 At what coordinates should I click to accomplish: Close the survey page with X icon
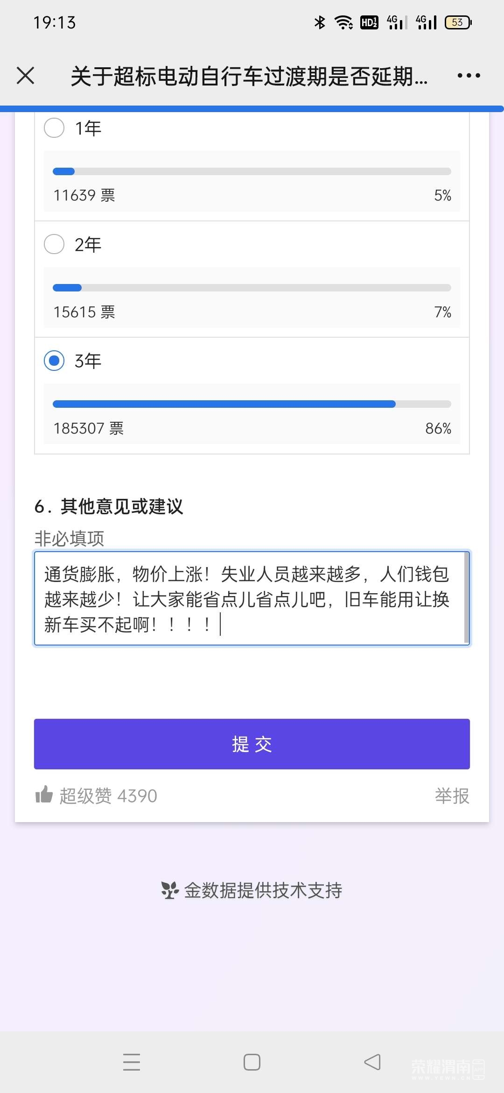click(26, 76)
